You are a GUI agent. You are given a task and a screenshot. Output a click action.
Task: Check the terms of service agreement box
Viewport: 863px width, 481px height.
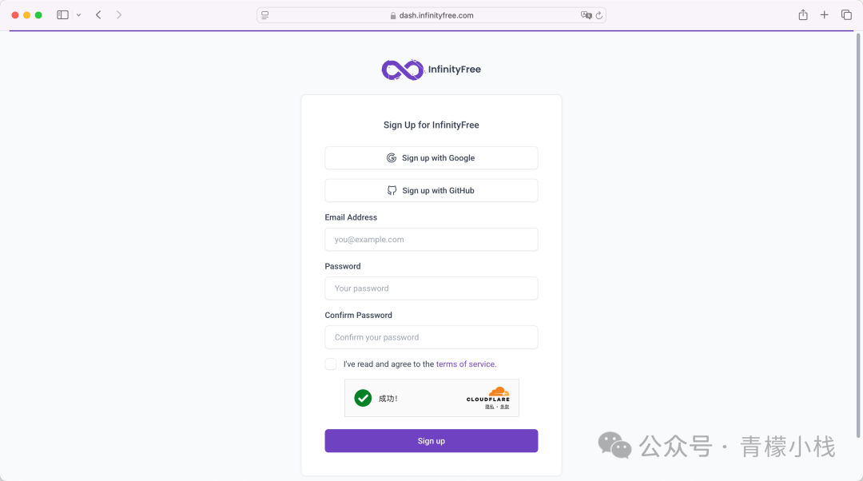(331, 364)
